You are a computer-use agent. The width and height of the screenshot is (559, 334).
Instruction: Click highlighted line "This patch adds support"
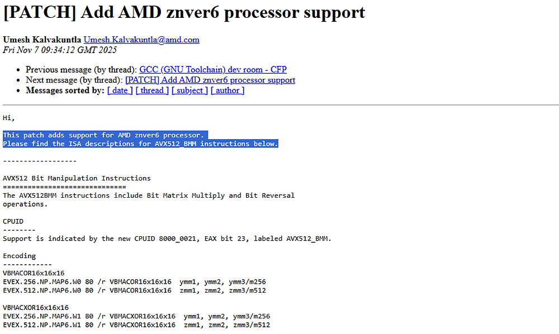(103, 135)
